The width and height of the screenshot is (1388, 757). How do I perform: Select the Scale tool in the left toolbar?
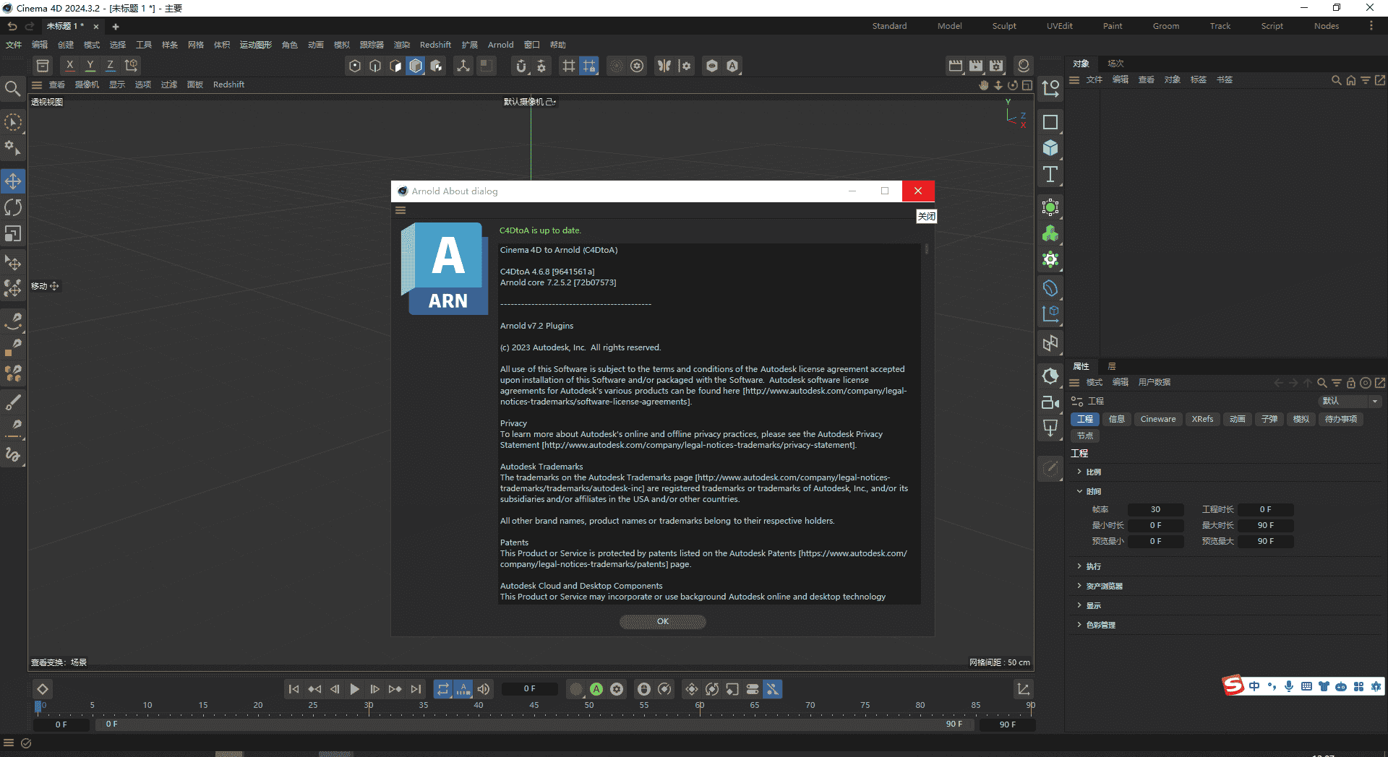click(x=13, y=233)
